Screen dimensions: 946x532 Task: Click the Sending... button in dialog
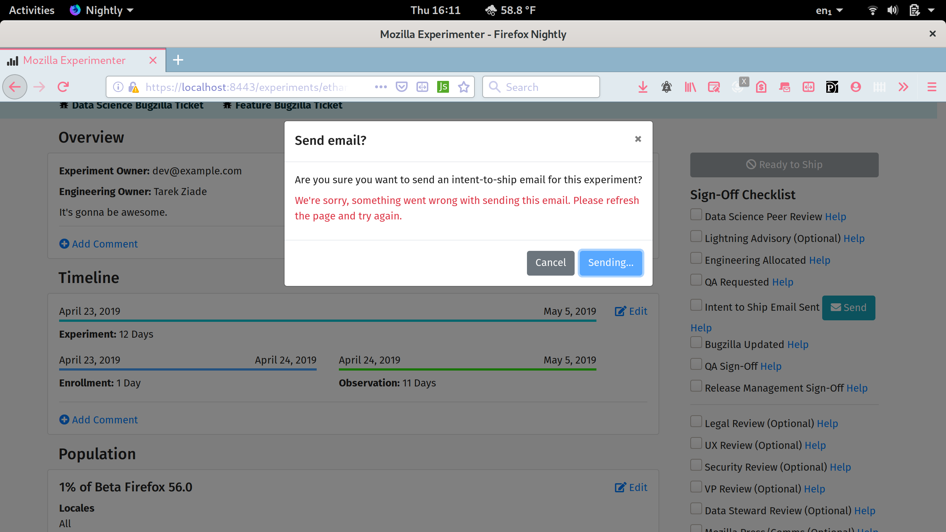pos(611,263)
